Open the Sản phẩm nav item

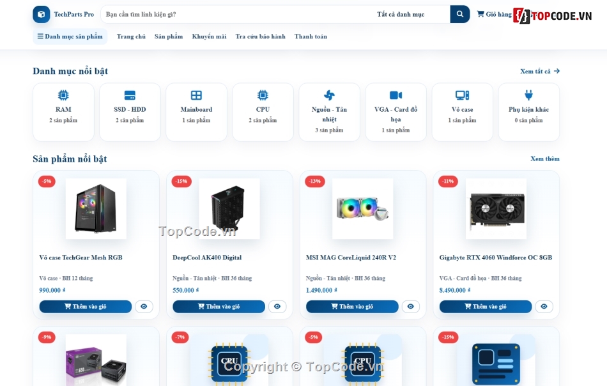point(169,36)
